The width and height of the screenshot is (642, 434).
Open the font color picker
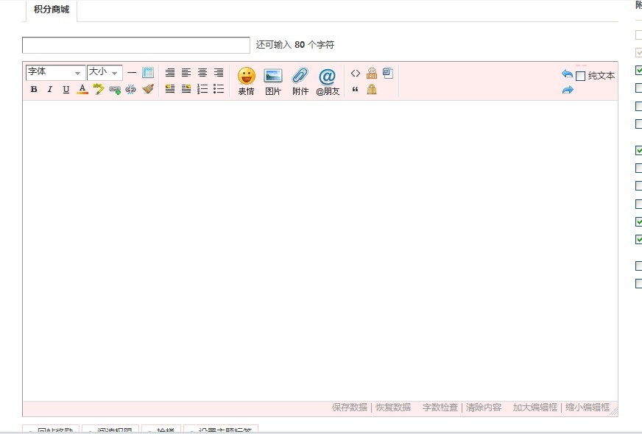(82, 89)
